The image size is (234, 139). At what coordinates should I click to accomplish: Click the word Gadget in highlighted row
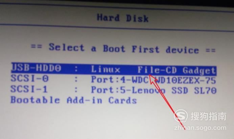coord(199,71)
